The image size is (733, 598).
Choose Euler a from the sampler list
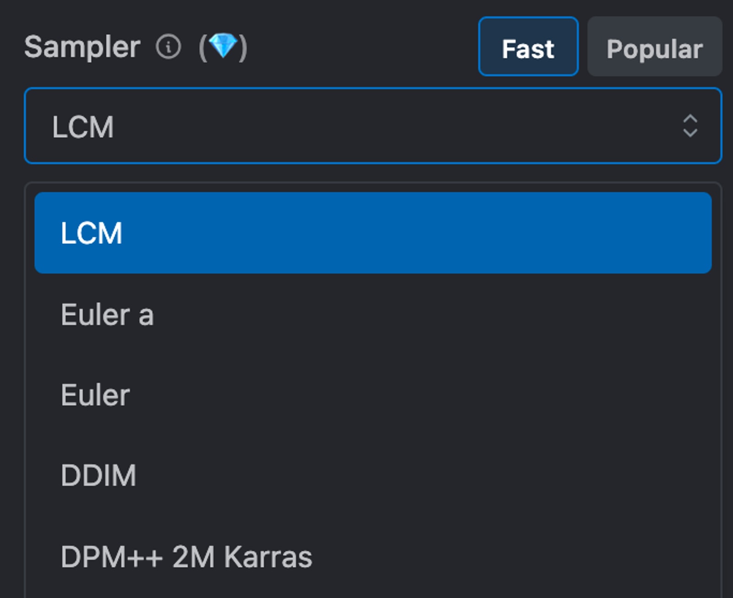pos(107,314)
